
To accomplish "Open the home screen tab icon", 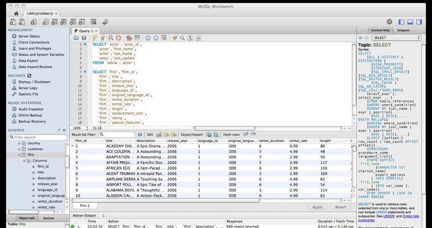I will pyautogui.click(x=17, y=13).
